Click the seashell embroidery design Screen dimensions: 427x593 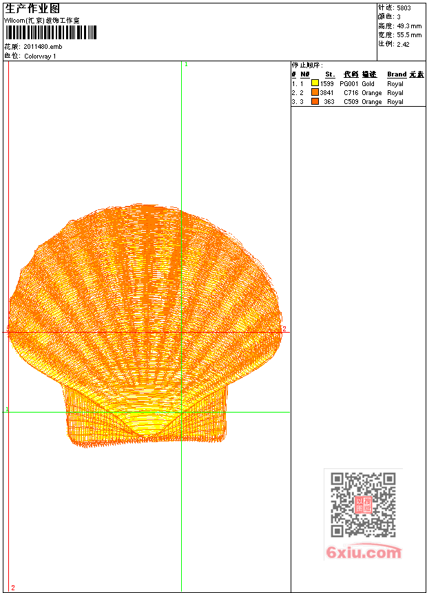click(x=145, y=324)
